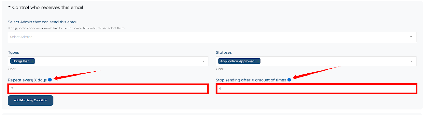
Task: Expand the Statuses dropdown arrow
Action: click(411, 61)
